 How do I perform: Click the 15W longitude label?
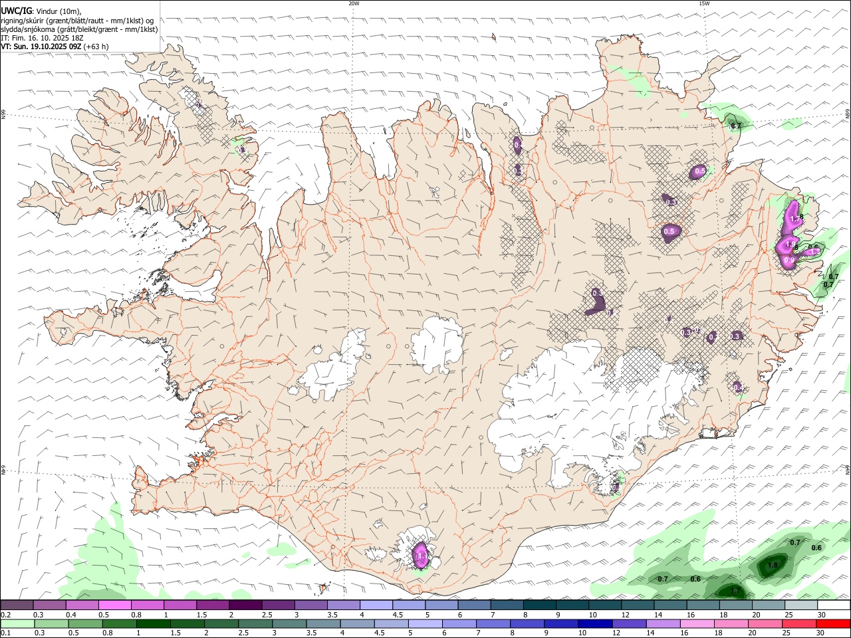tap(704, 3)
